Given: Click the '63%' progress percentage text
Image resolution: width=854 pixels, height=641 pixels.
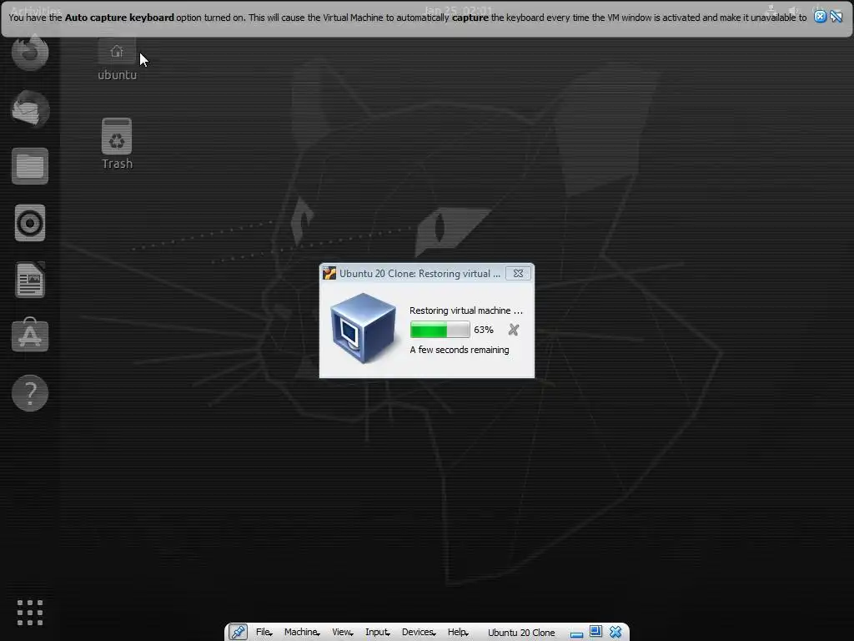Looking at the screenshot, I should point(484,330).
